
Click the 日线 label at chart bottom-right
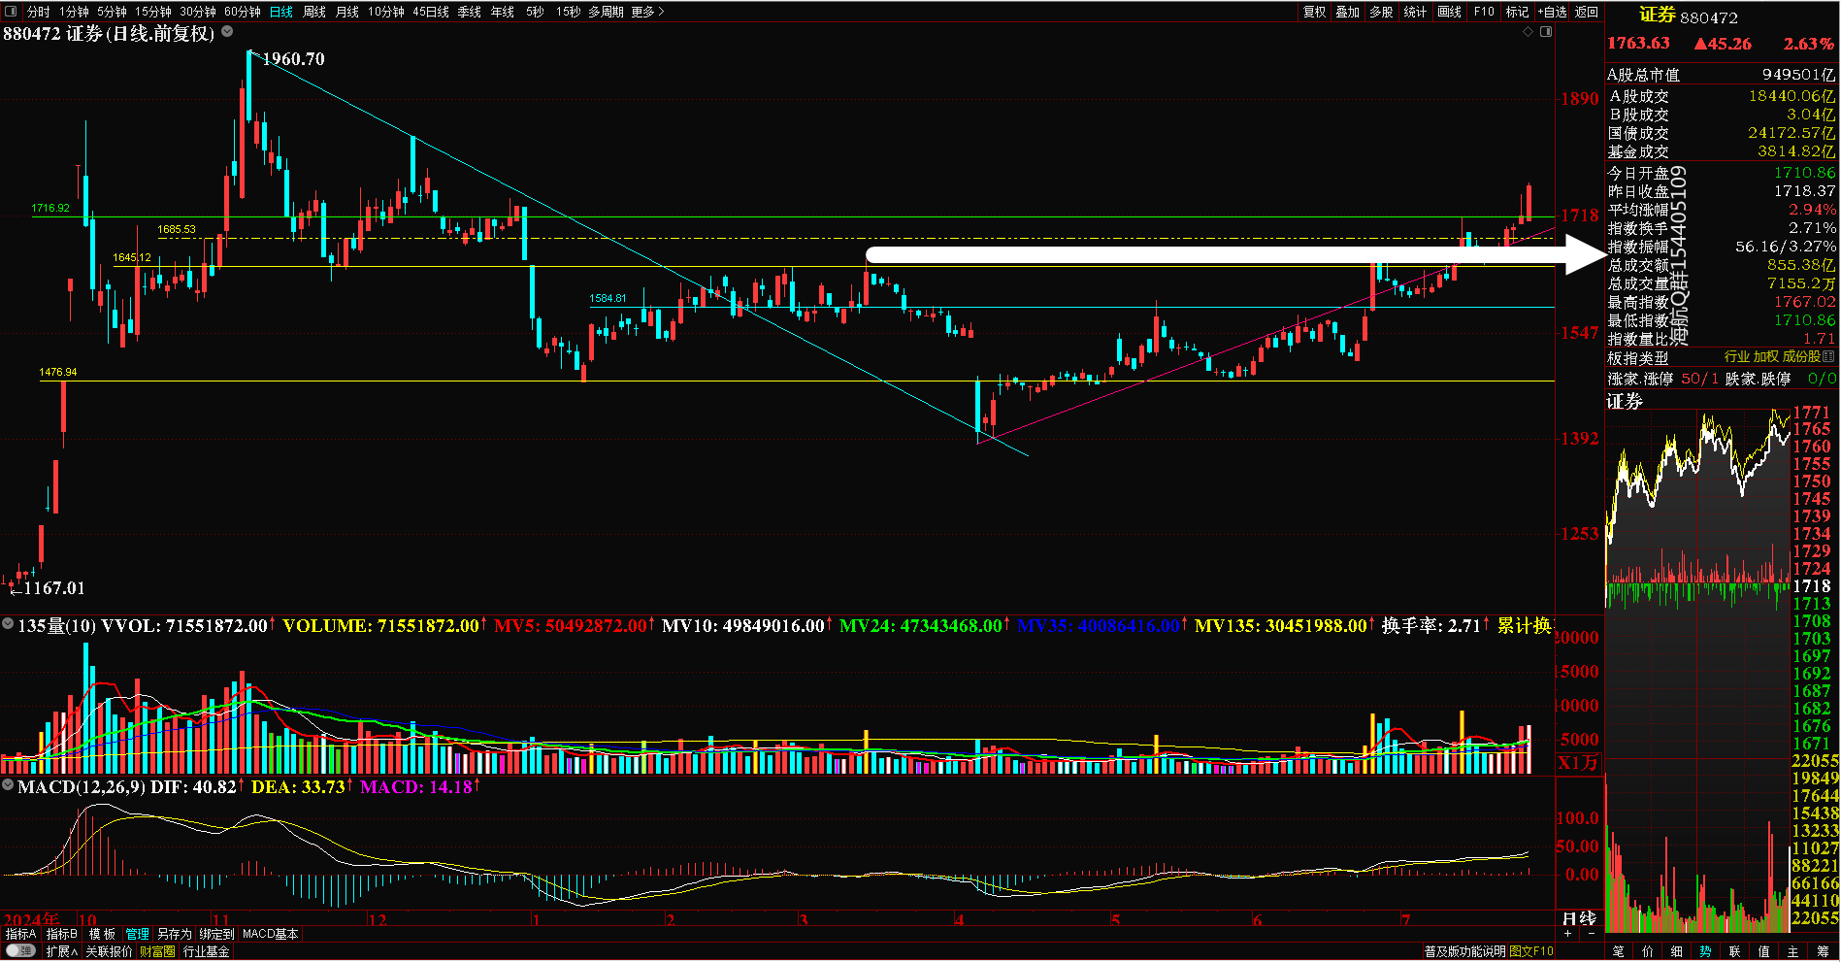(1579, 917)
